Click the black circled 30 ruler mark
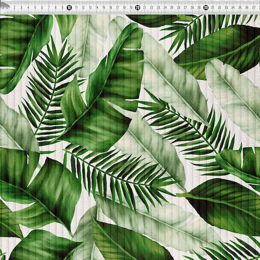This screenshot has height=260, width=260. tap(206, 8)
